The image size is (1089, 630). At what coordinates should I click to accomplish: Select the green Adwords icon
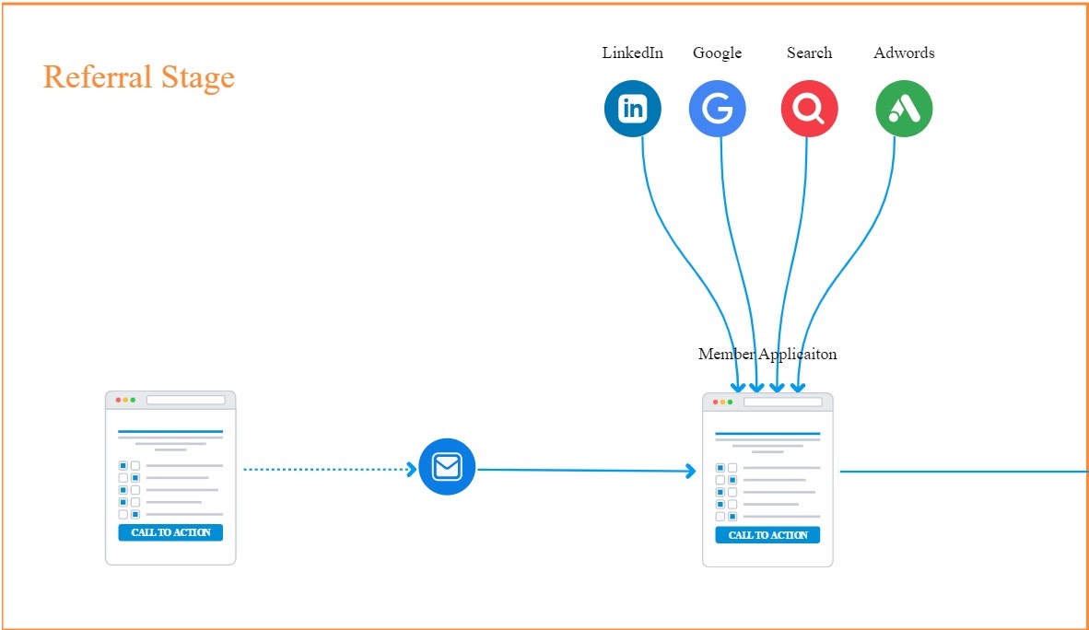click(904, 109)
